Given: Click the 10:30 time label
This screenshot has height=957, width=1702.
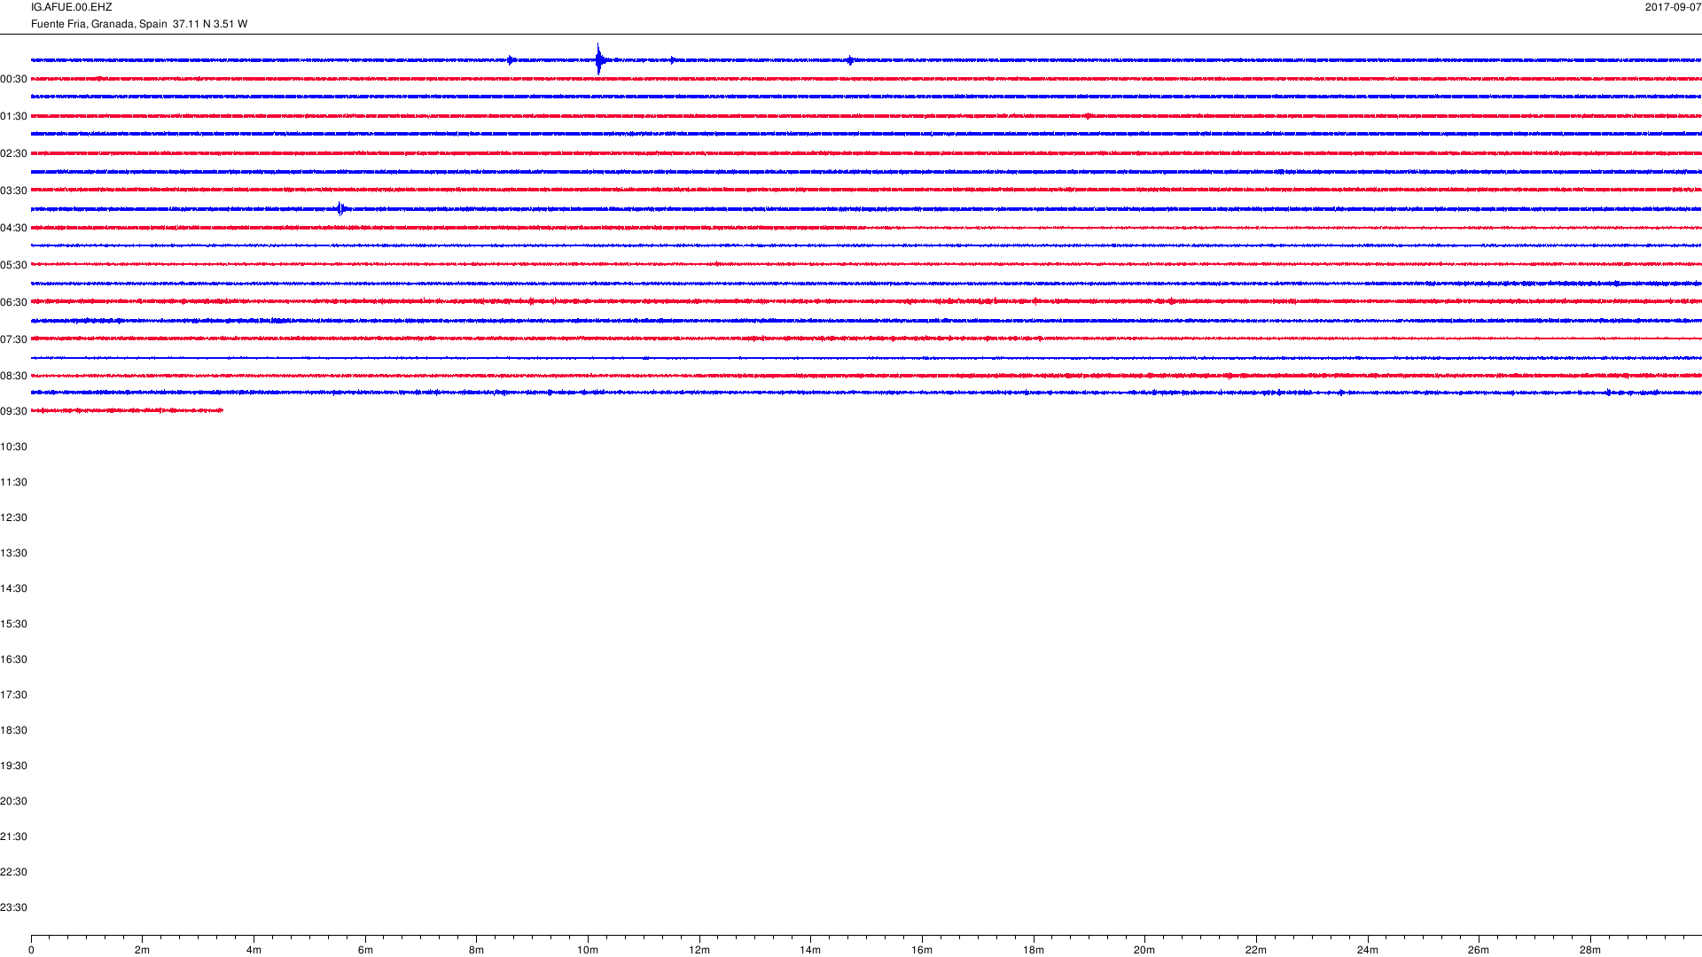Looking at the screenshot, I should [x=13, y=447].
